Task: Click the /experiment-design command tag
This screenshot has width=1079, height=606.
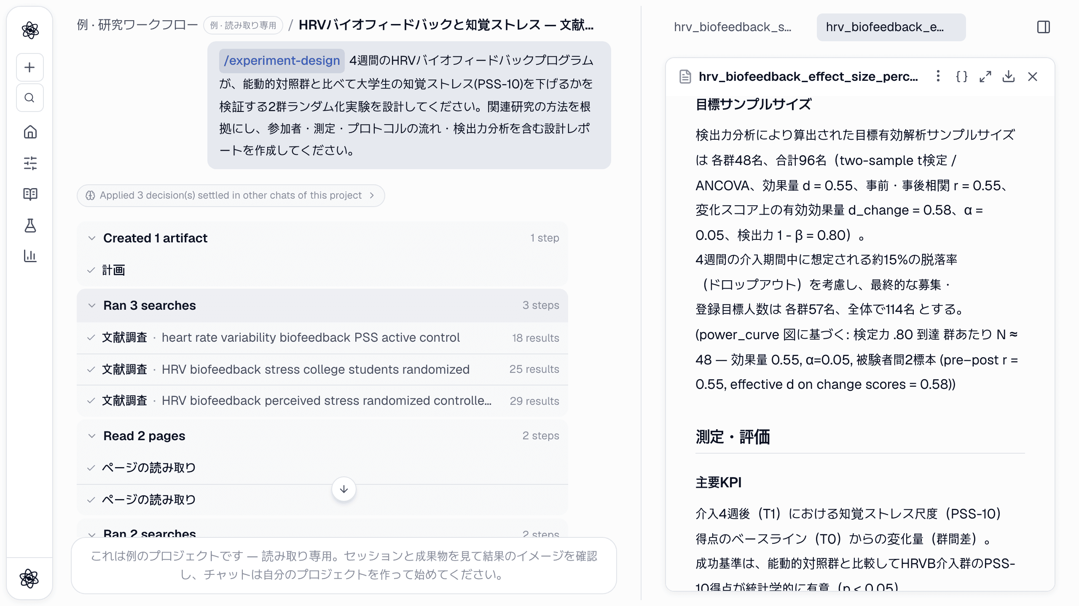Action: click(x=282, y=61)
